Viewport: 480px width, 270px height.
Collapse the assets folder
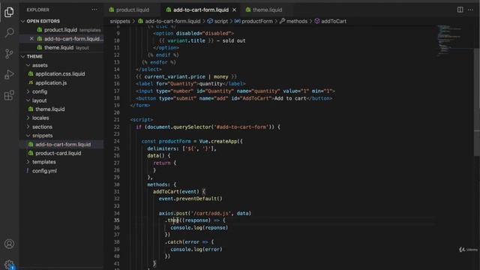point(40,65)
